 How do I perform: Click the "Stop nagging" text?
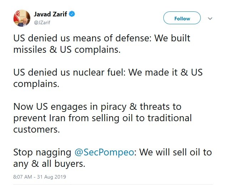42,152
